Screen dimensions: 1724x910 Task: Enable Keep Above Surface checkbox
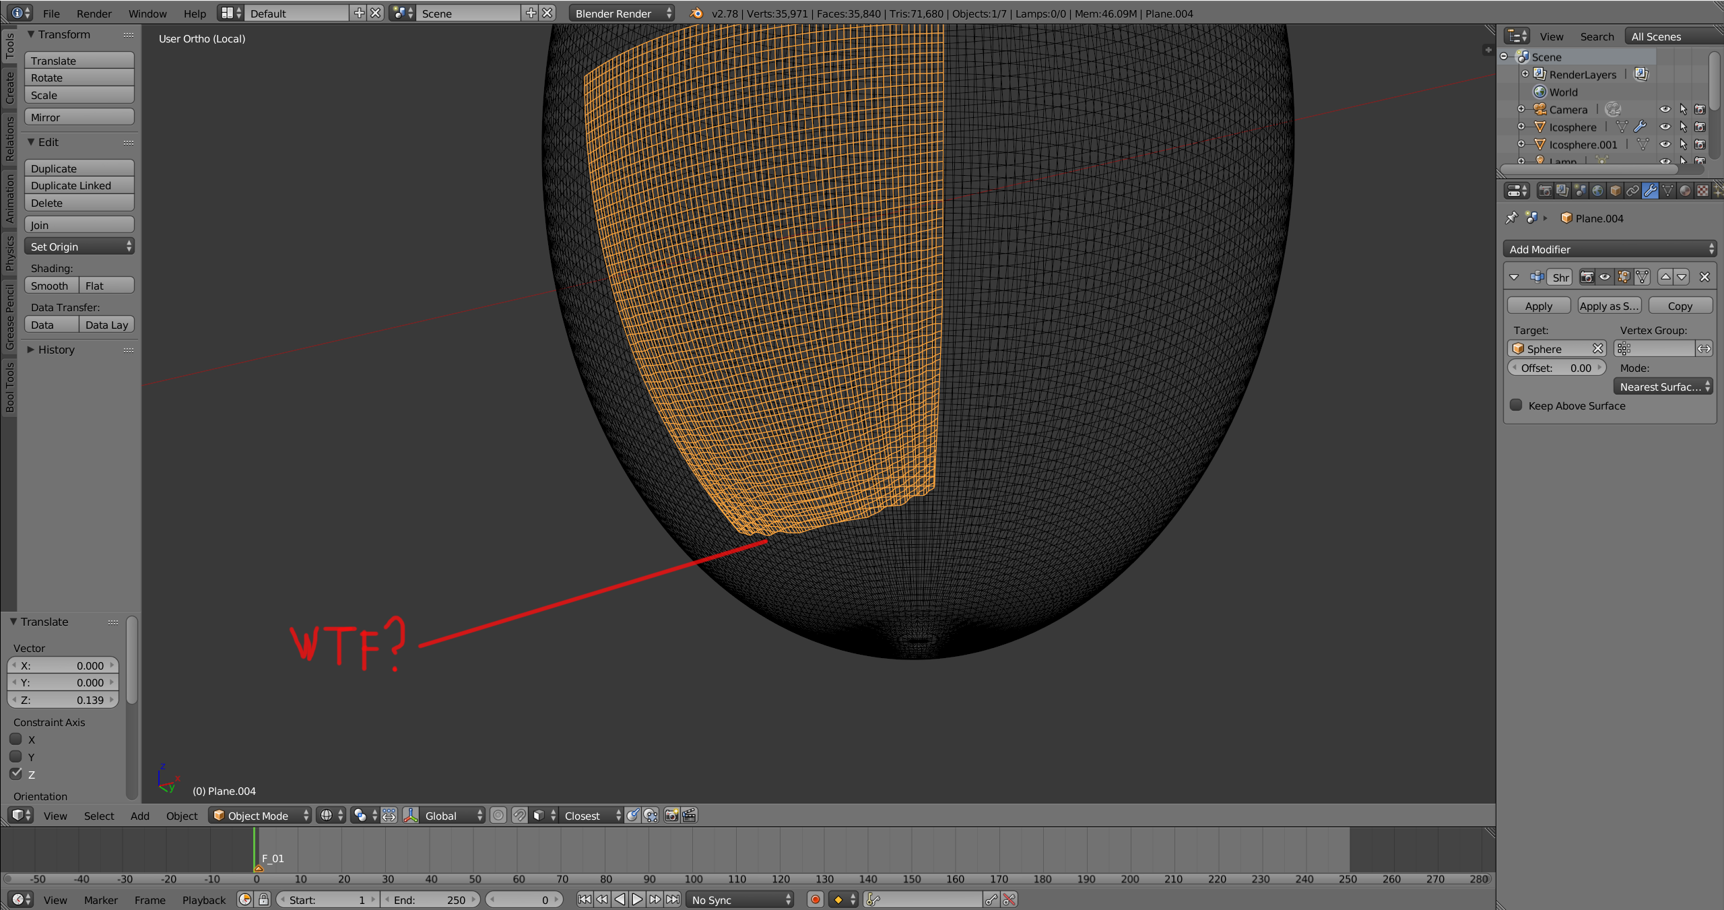click(1516, 405)
